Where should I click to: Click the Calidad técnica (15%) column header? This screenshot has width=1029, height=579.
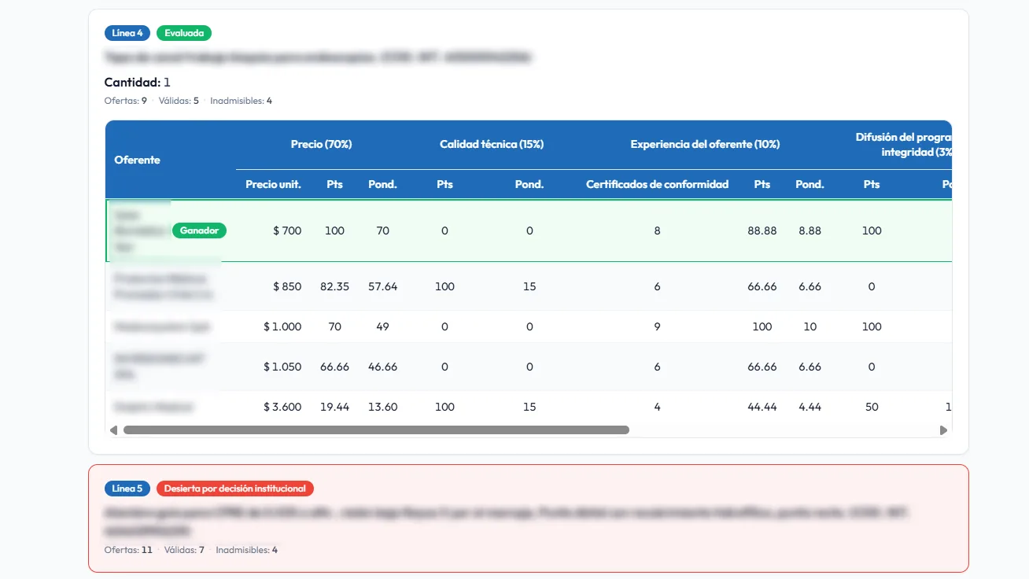point(492,144)
